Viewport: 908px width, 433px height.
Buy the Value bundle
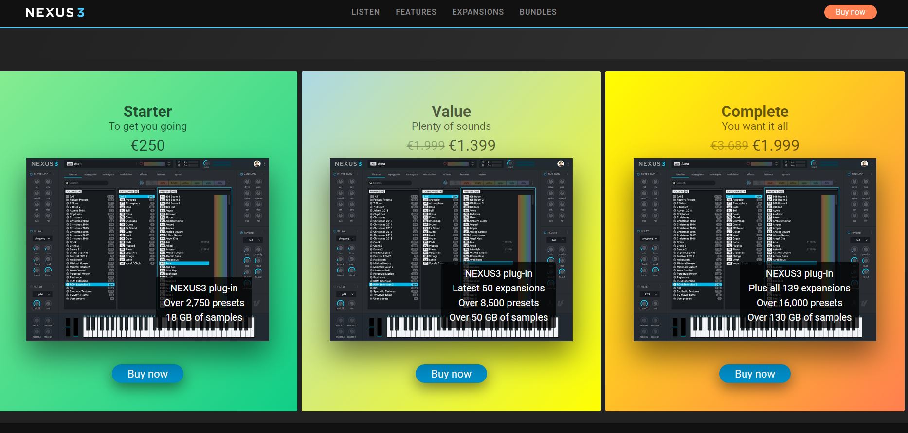pos(451,374)
